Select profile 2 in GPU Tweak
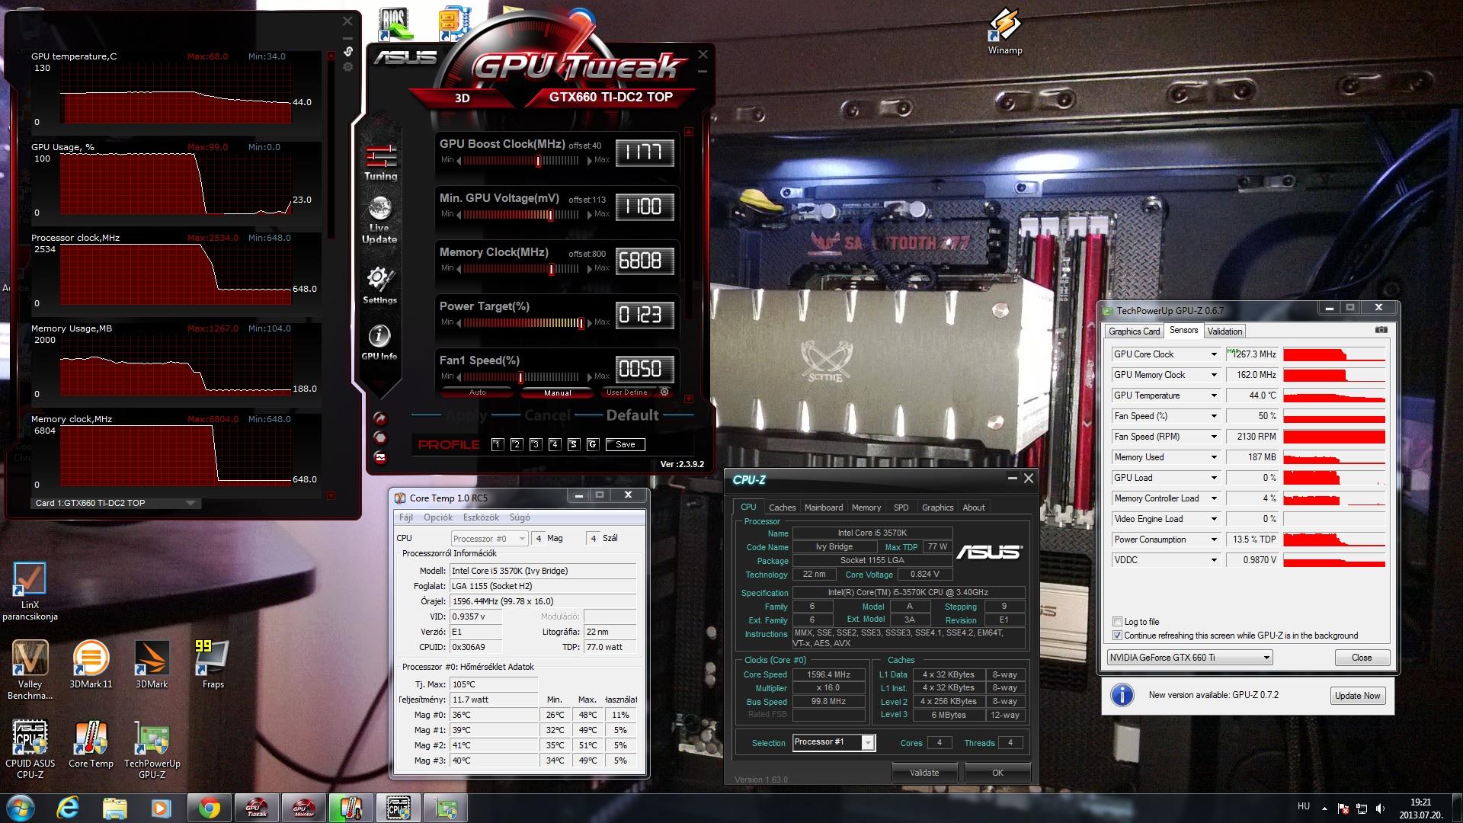This screenshot has width=1463, height=823. point(517,444)
